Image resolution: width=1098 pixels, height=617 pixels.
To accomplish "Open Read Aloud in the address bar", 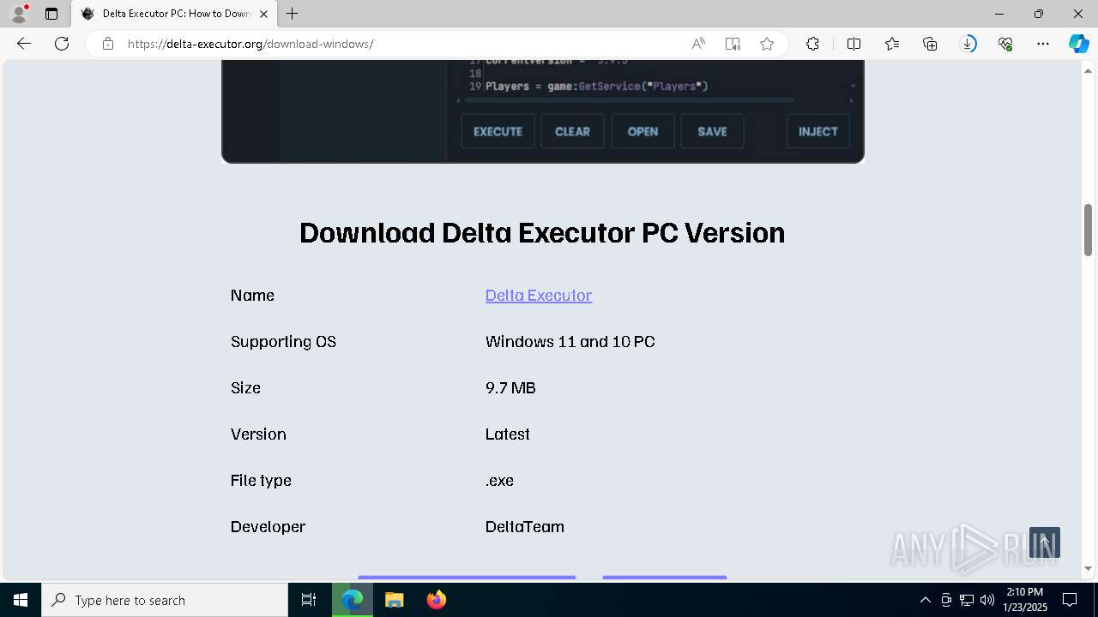I will point(698,44).
